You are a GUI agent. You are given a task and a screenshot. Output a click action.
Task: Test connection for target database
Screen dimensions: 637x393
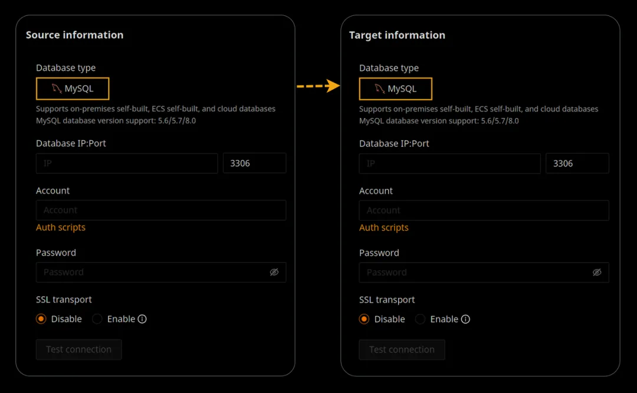(x=402, y=349)
